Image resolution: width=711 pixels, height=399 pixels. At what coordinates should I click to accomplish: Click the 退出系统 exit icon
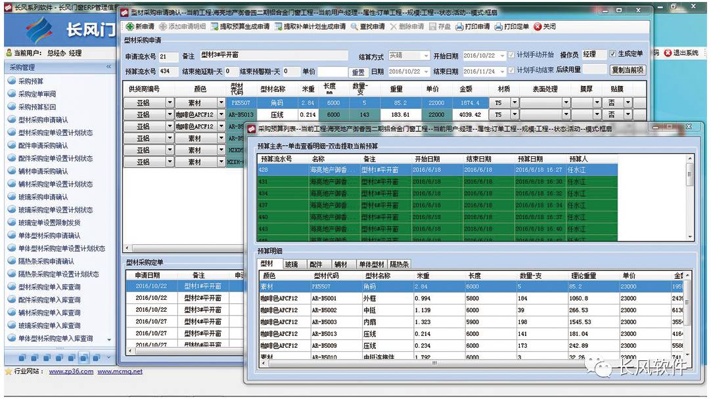click(668, 52)
